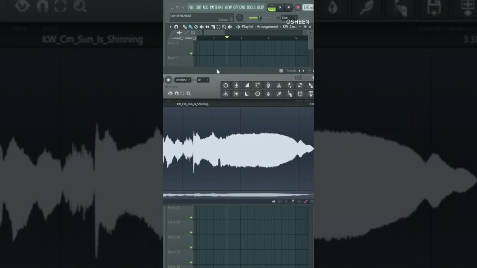Screen dimensions: 477x268
Task: Open the ADD menu
Action: [205, 7]
